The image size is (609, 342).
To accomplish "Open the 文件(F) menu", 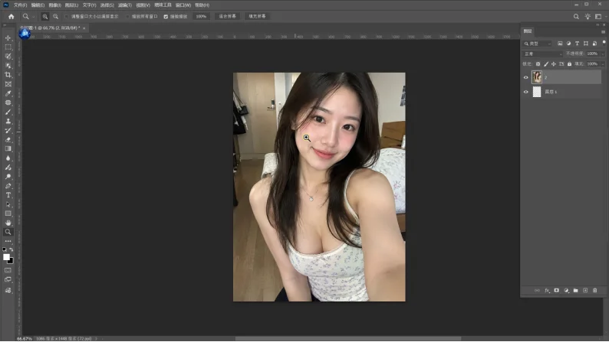I will click(x=20, y=5).
